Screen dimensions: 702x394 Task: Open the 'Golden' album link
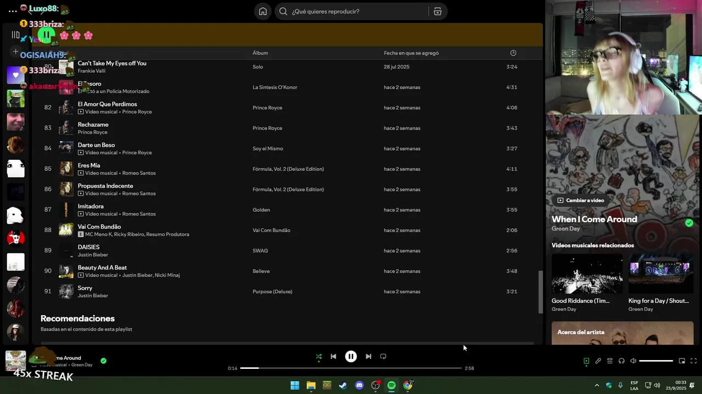coord(261,210)
